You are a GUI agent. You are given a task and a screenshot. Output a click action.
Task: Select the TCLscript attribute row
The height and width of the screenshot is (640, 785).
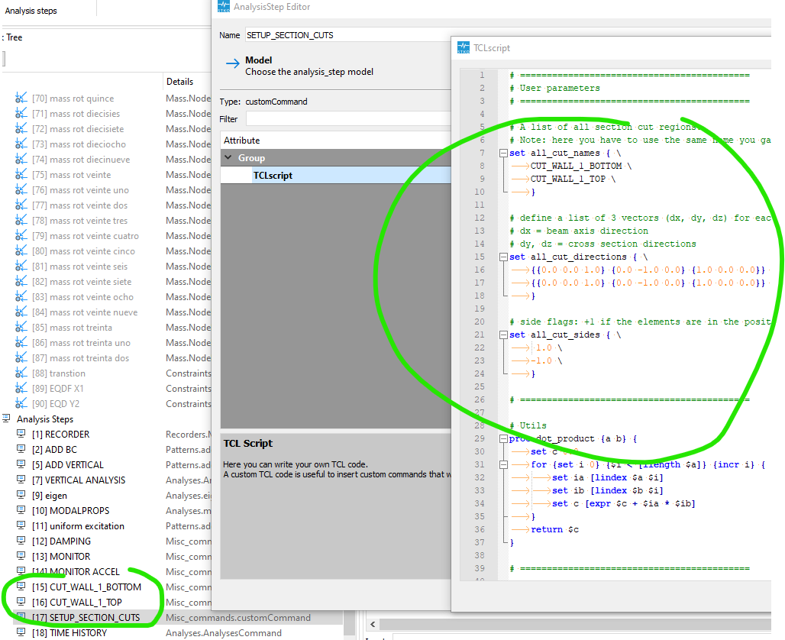click(336, 175)
